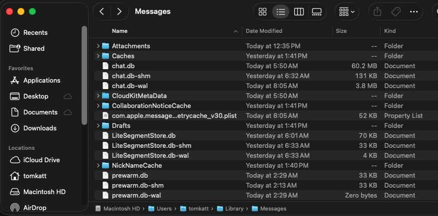Switch to gallery view

coord(317,12)
